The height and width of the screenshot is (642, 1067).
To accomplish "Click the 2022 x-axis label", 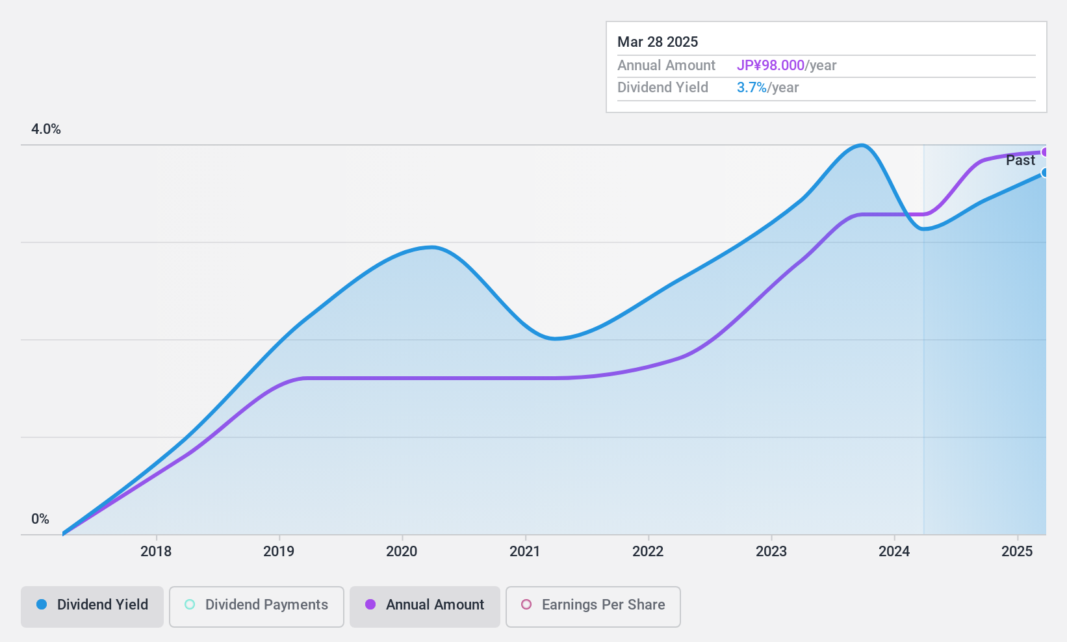I will point(648,552).
